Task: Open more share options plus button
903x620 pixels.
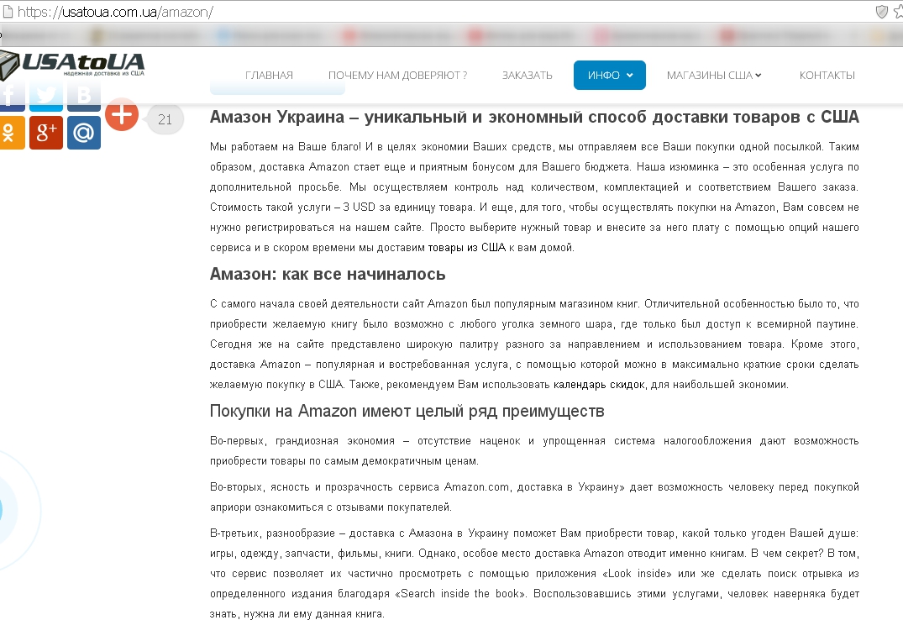Action: [x=122, y=114]
